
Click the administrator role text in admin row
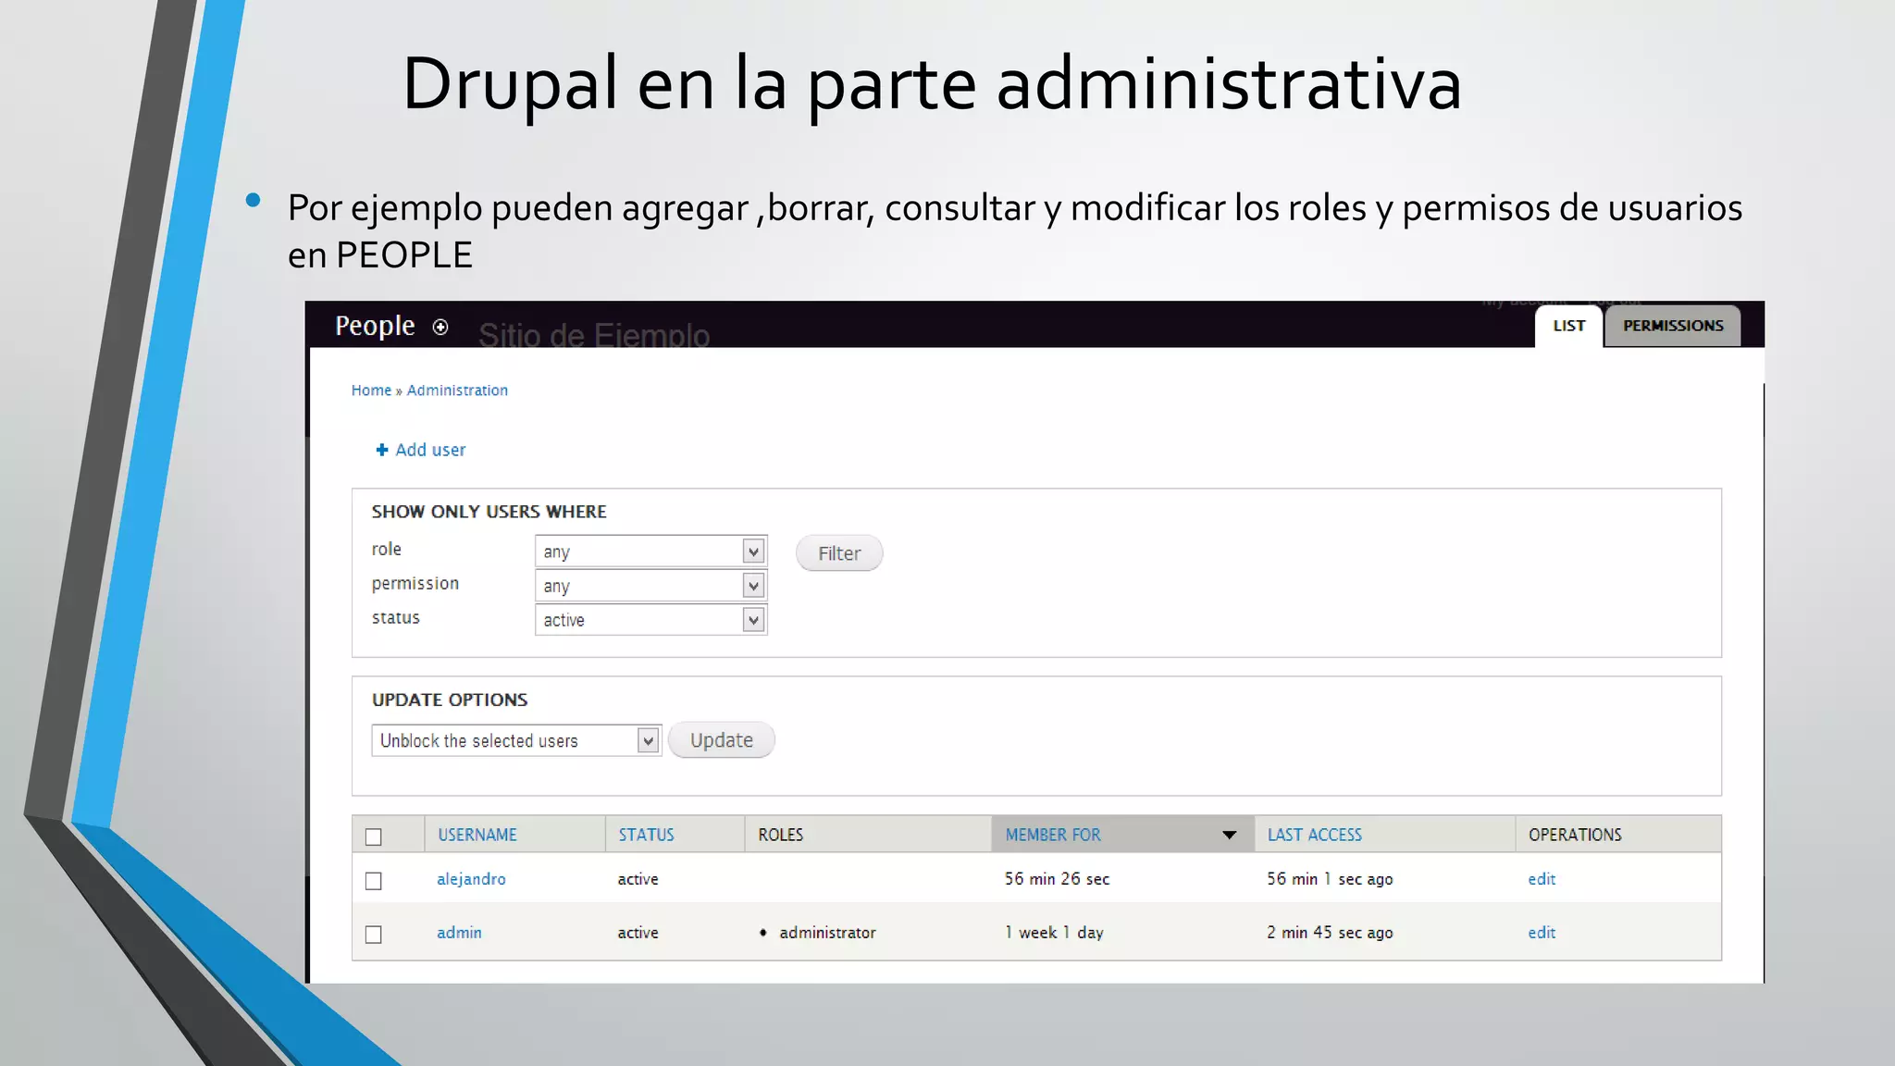(827, 933)
